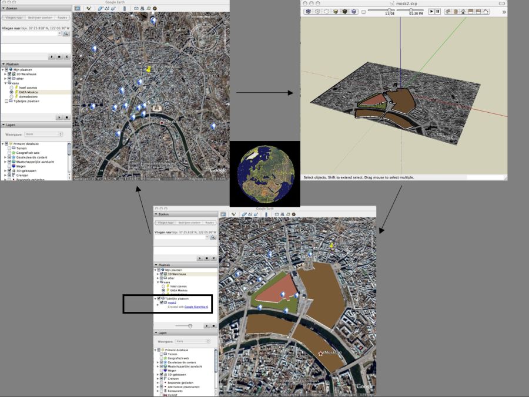Click the compass ring on top map
Viewport: 529px width, 397px height.
pyautogui.click(x=204, y=36)
